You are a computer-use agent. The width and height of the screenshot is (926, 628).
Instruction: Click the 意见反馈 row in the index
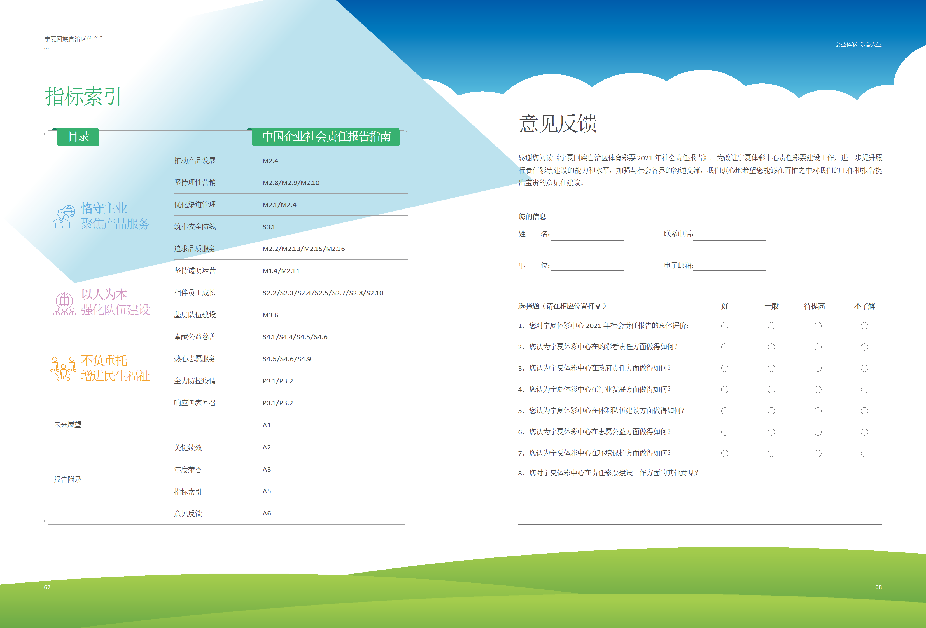point(188,514)
